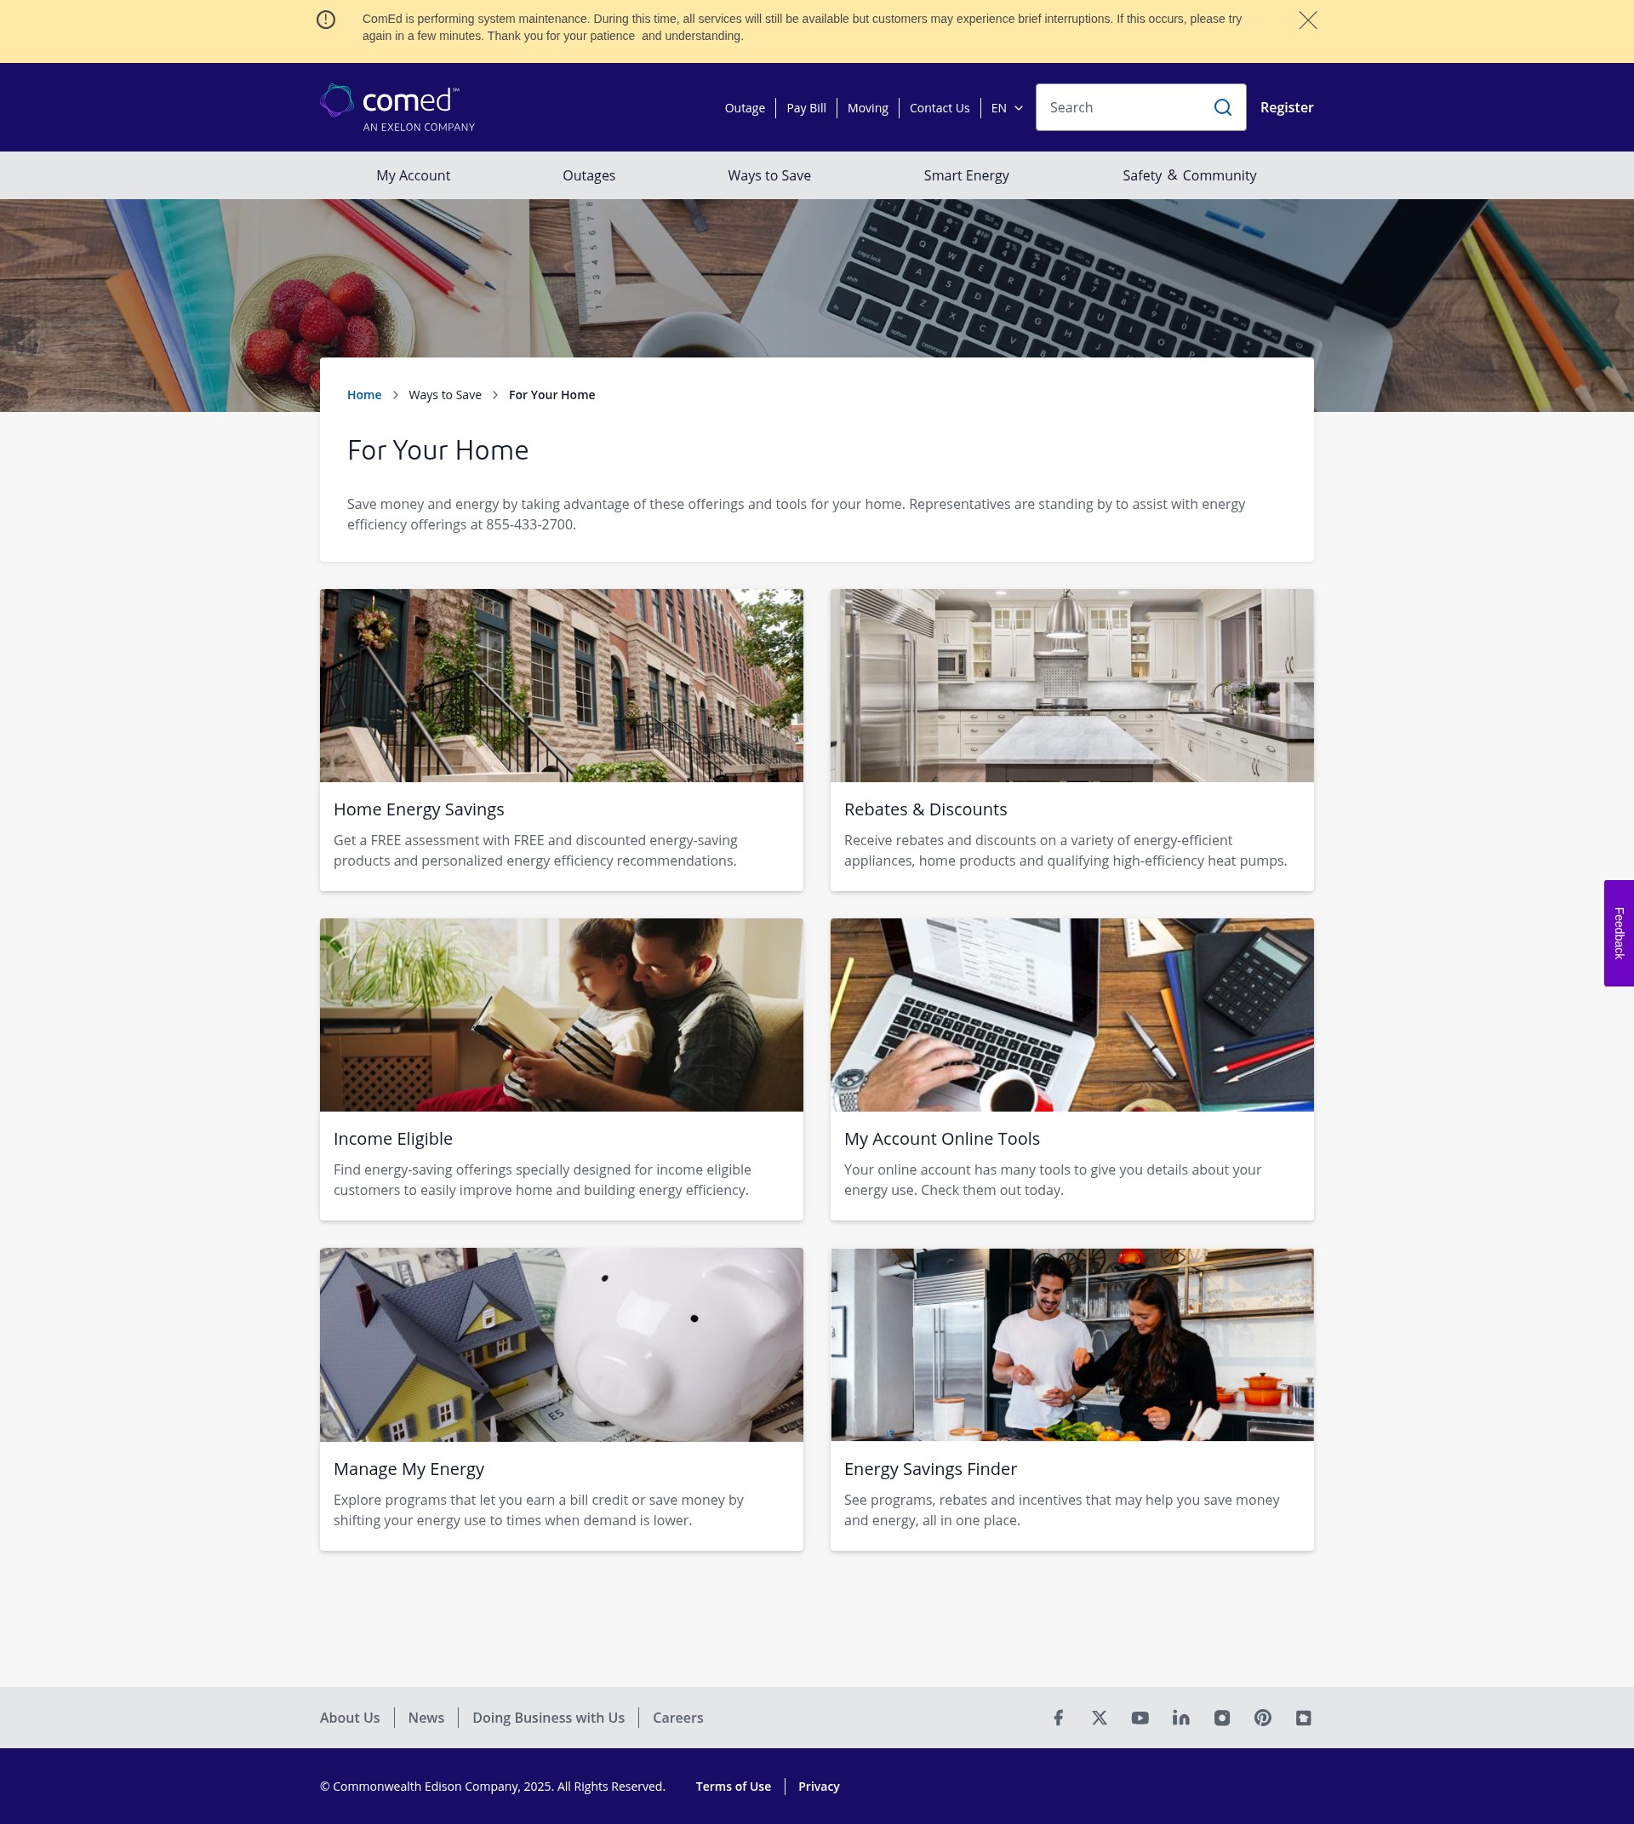Click the 'Get a FREE assessment' description text
Image resolution: width=1634 pixels, height=1824 pixels.
click(x=535, y=850)
